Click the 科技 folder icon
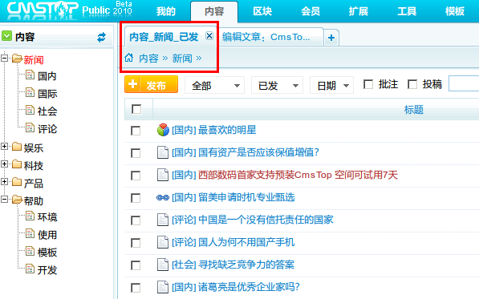 17,164
